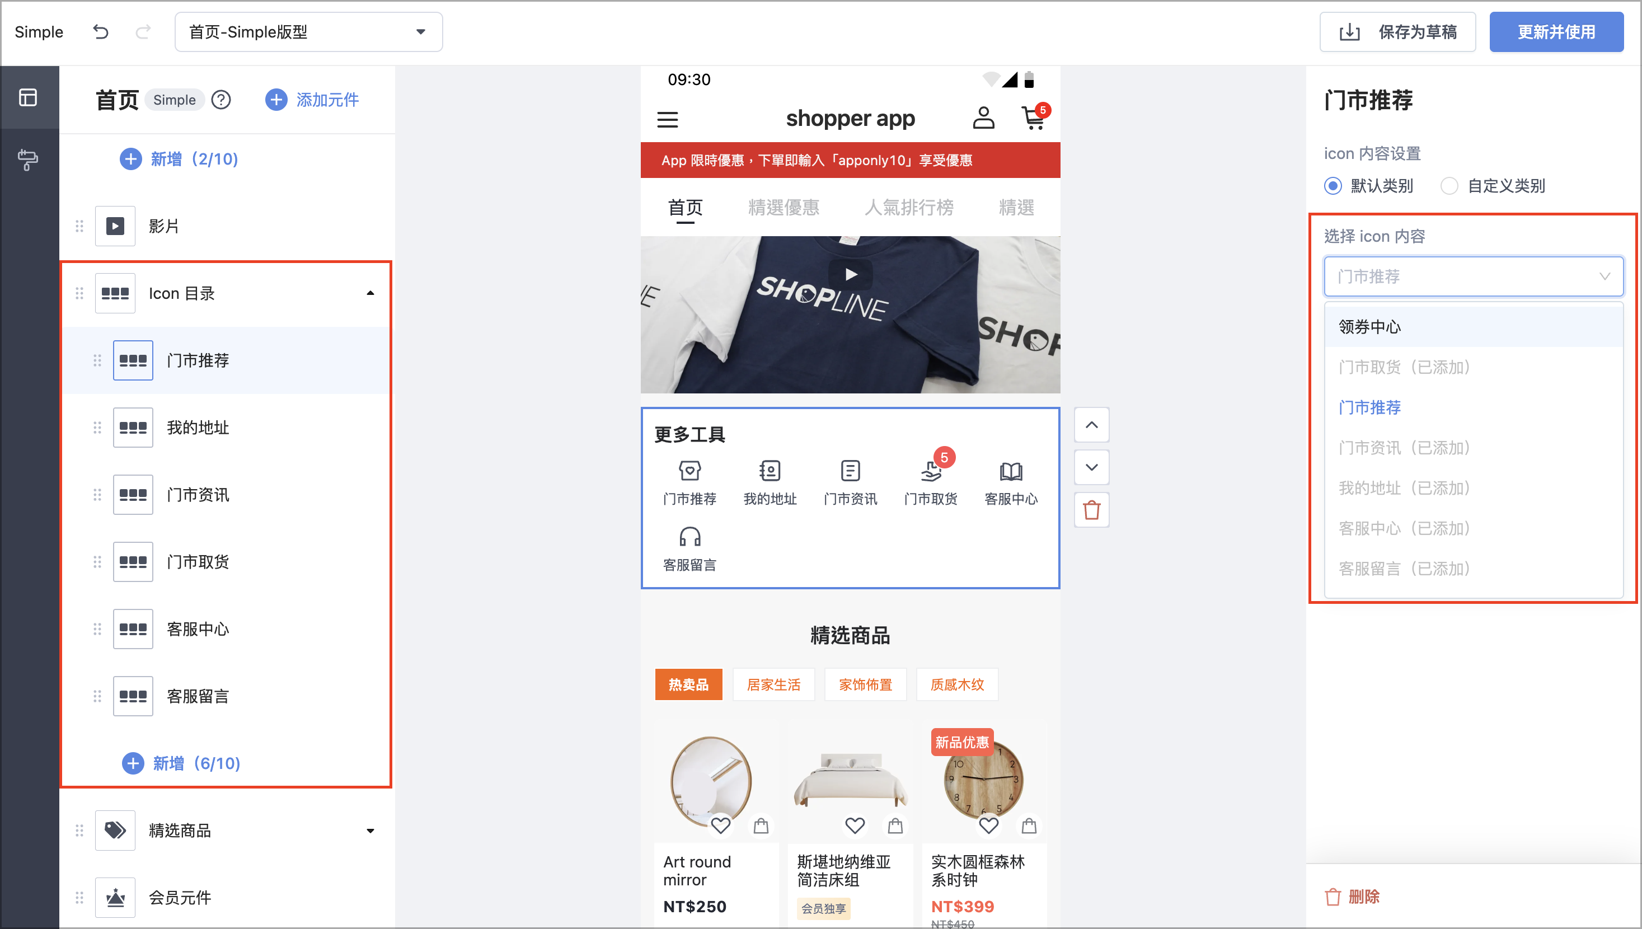This screenshot has height=929, width=1642.
Task: Click 新增 (6/10) link
Action: [x=181, y=763]
